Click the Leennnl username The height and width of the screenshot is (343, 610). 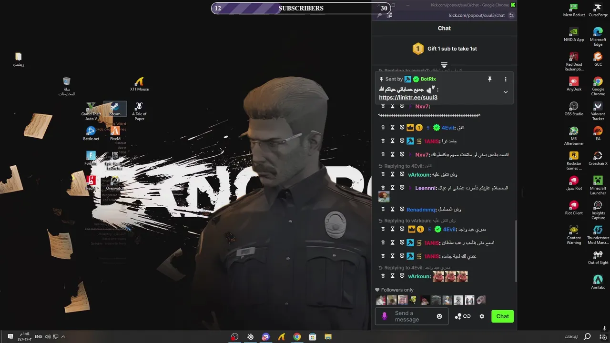click(x=426, y=188)
